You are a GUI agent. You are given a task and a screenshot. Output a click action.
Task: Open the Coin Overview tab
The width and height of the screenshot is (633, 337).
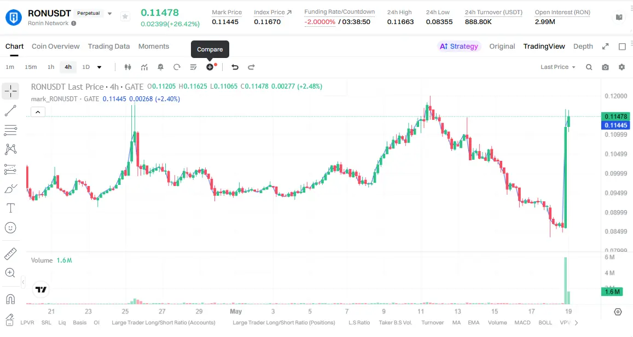click(56, 47)
